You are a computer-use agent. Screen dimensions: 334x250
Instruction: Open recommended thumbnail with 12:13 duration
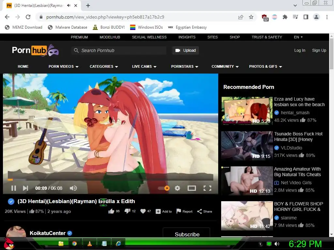247,181
